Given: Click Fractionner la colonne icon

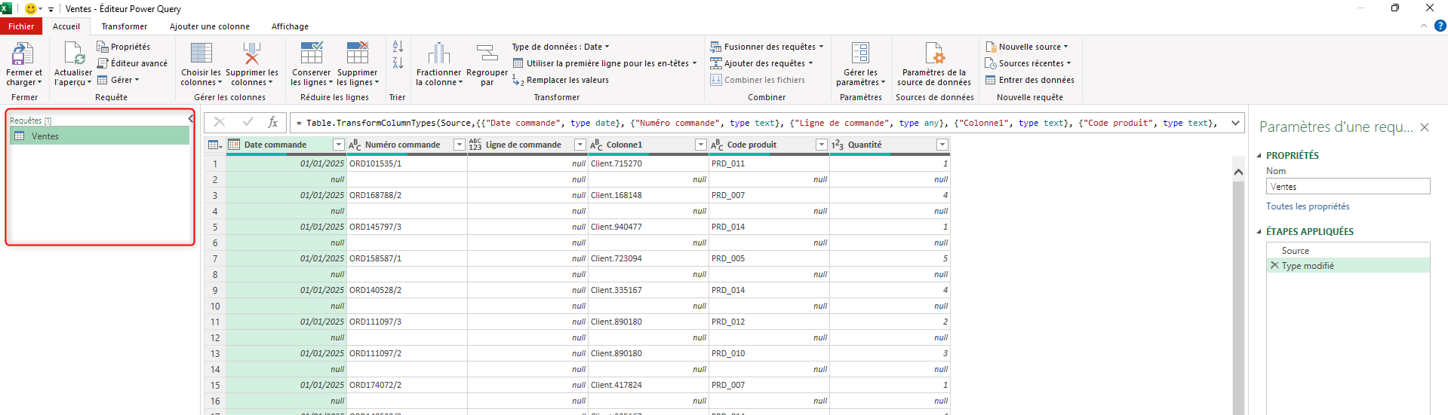Looking at the screenshot, I should (439, 53).
